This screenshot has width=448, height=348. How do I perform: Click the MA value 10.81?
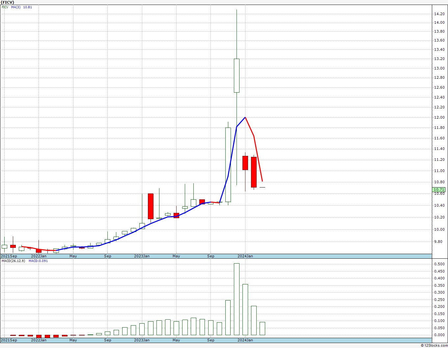28,7
